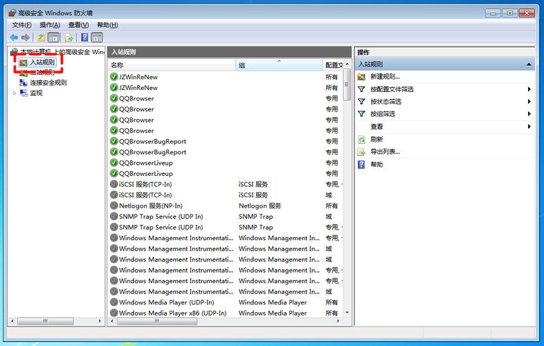Click the 按状态筛选 funnel icon
The height and width of the screenshot is (346, 544).
point(361,102)
